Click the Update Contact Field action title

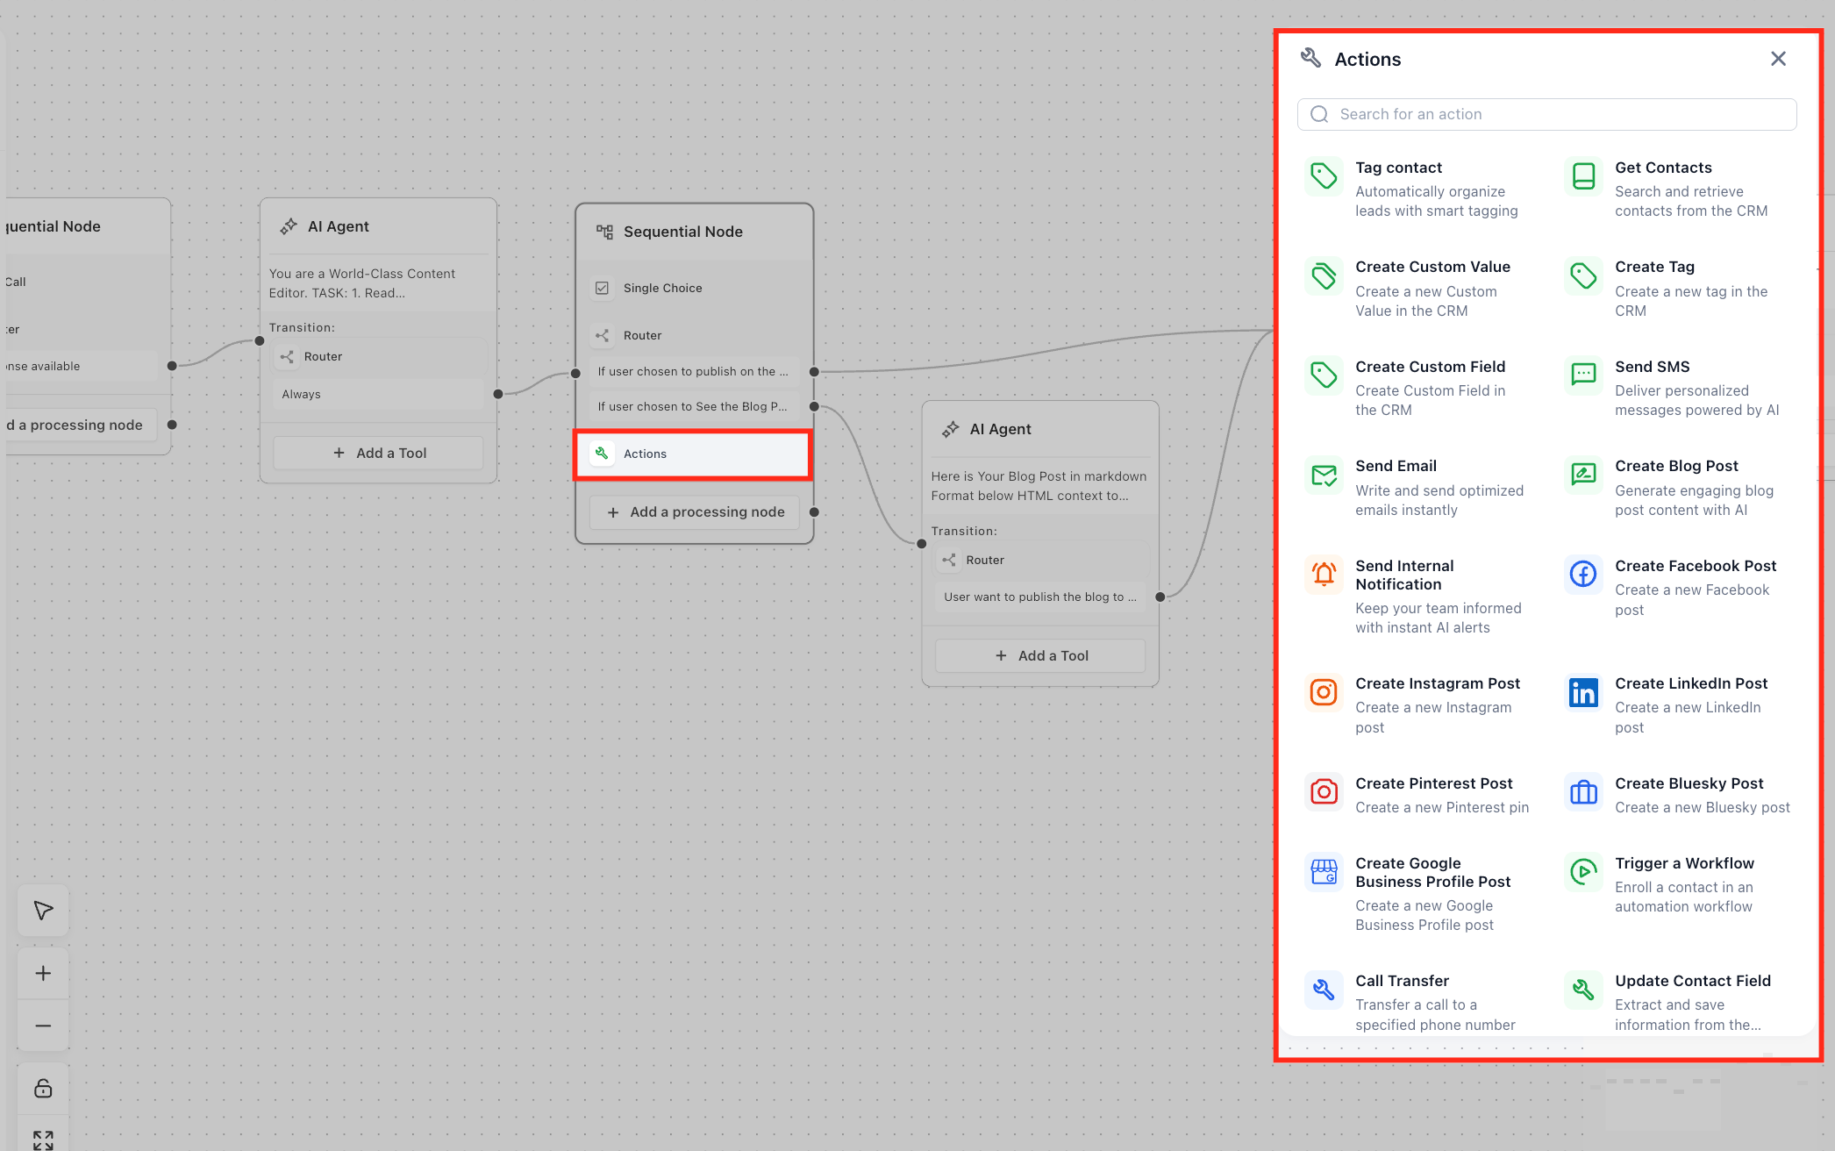coord(1693,981)
